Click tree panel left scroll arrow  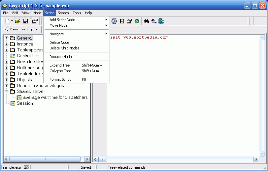tap(6, 159)
